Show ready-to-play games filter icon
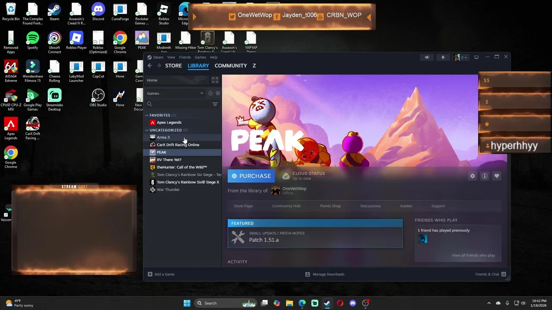Viewport: 552px width, 310px height. [x=218, y=93]
